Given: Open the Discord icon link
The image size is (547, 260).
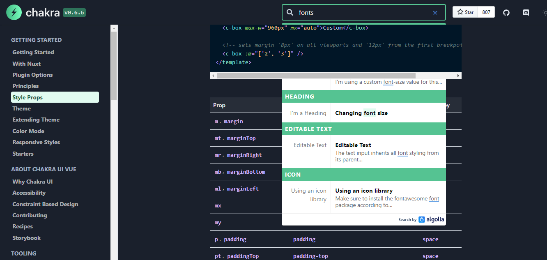Looking at the screenshot, I should tap(526, 12).
